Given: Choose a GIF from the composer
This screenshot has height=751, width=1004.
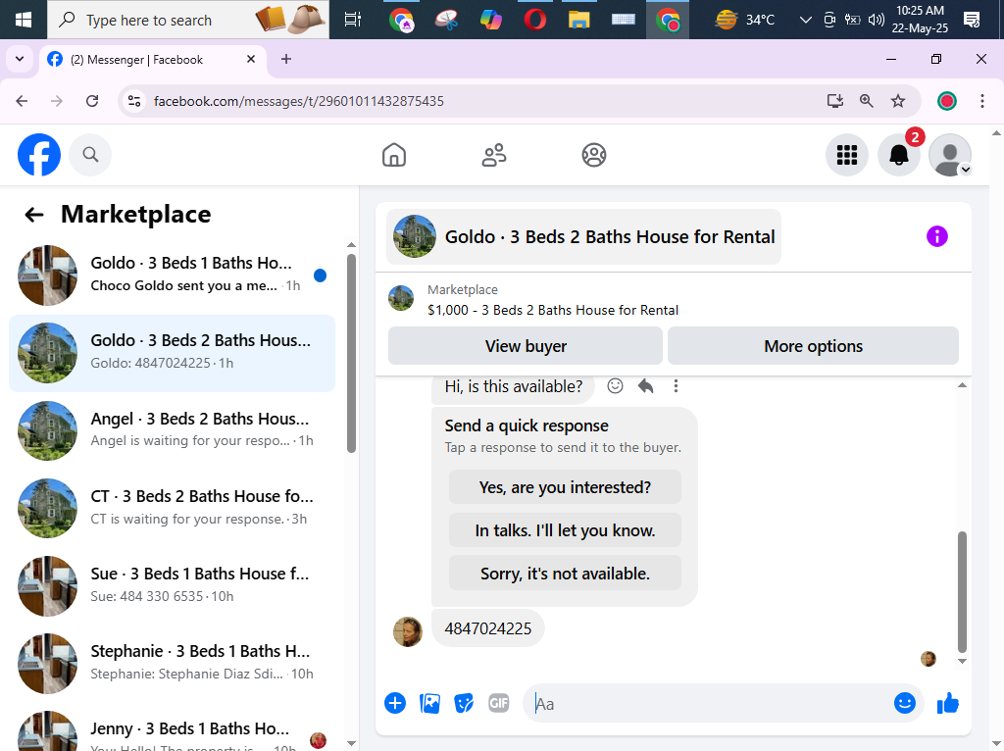Looking at the screenshot, I should click(498, 703).
